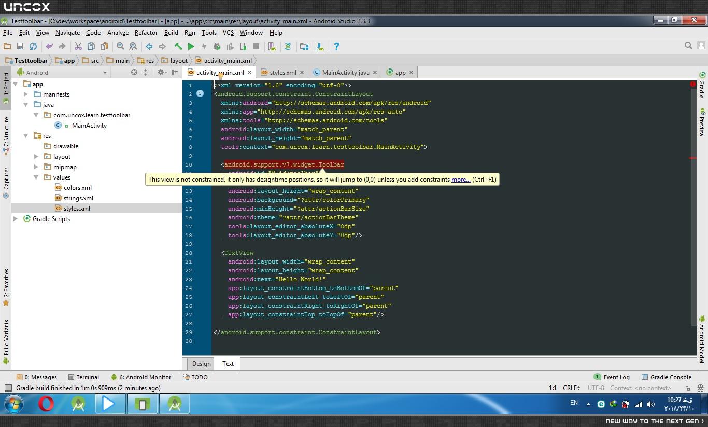Toggle the 2: Favorites tool window
The width and height of the screenshot is (708, 427).
(6, 287)
